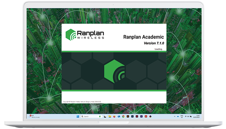Viewport: 226px width, 129px height.
Task: Click the Version 7.1.0 text
Action: 154,43
